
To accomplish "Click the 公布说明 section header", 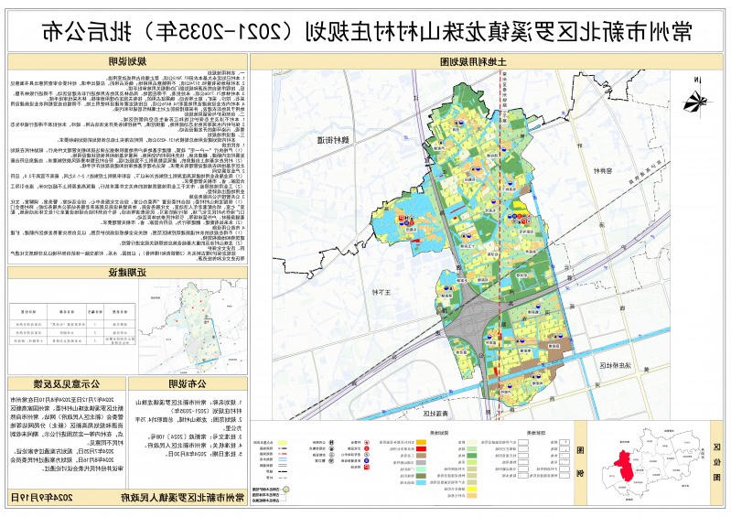I will point(188,383).
